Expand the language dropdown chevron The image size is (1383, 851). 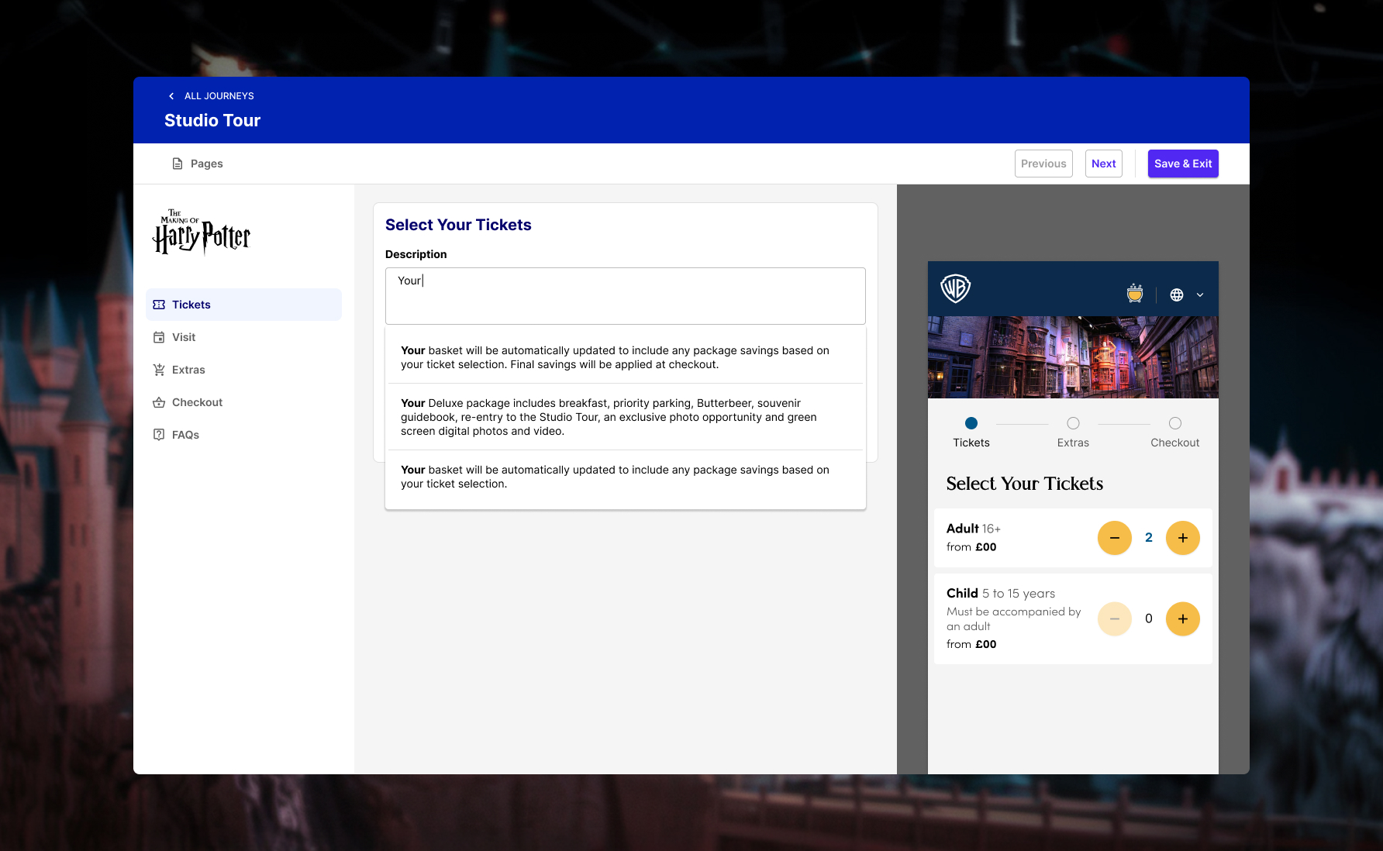point(1200,295)
